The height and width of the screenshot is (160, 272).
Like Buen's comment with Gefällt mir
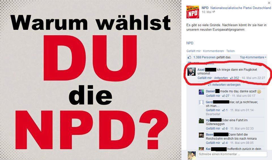(x=213, y=143)
